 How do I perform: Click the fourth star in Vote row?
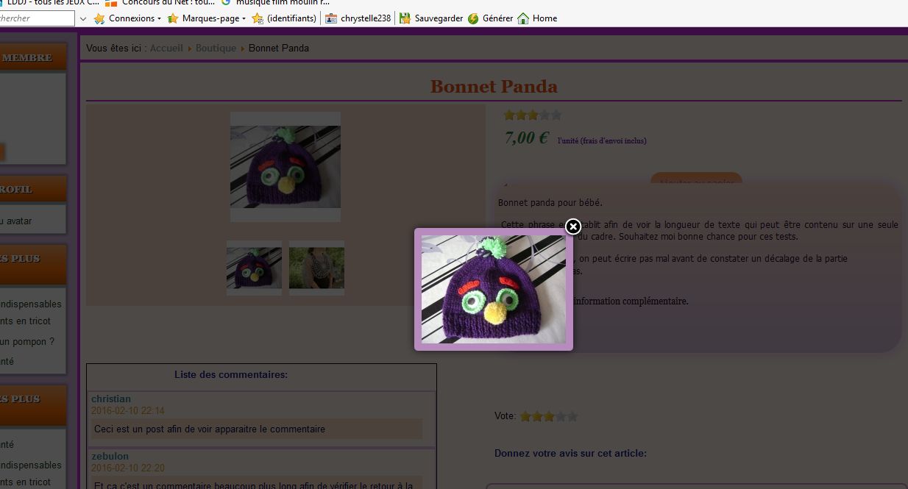coord(561,416)
